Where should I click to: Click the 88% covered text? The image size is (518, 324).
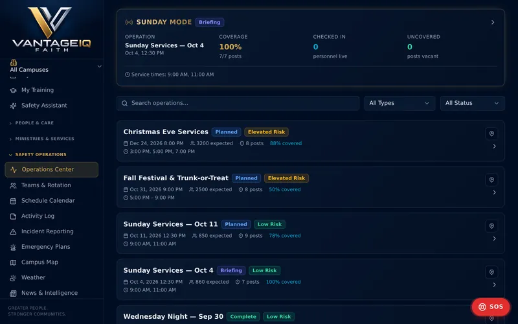[x=286, y=143]
